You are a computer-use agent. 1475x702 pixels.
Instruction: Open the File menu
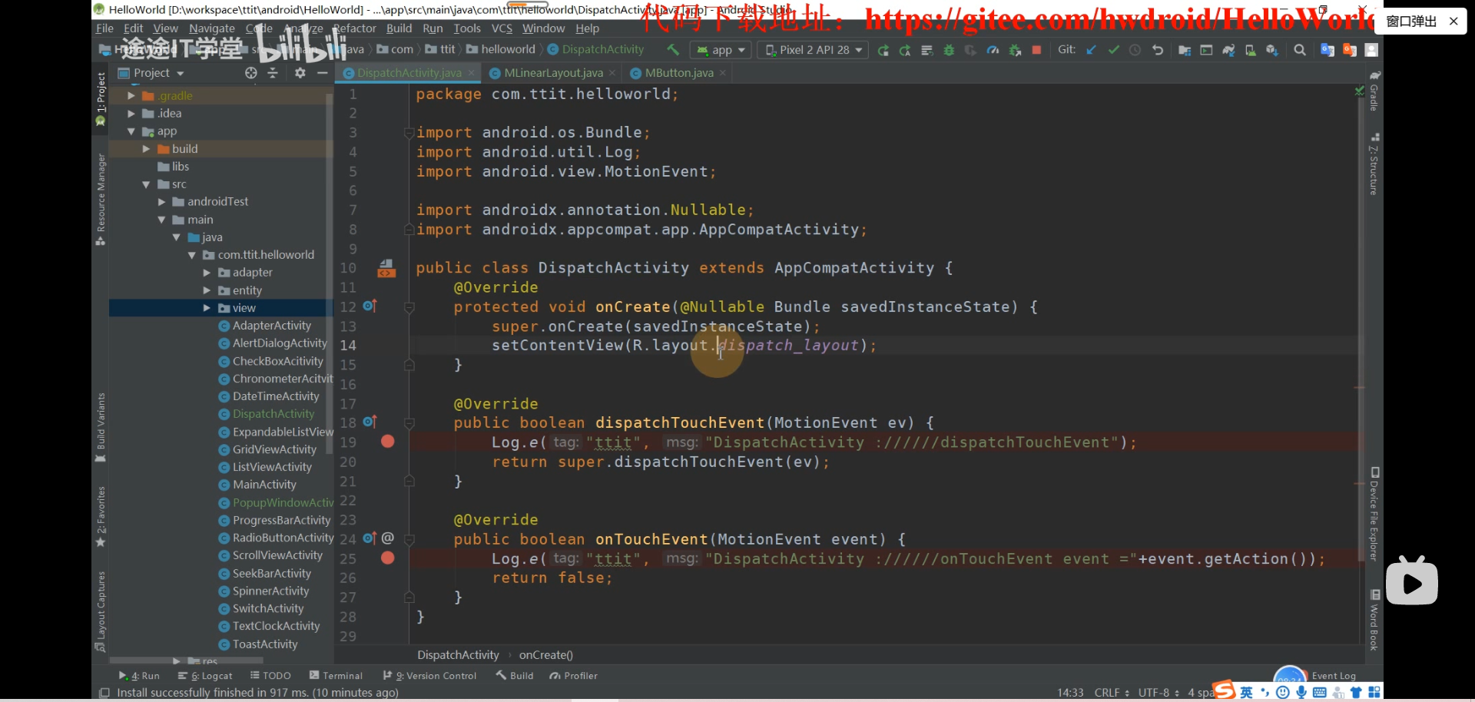[x=104, y=28]
